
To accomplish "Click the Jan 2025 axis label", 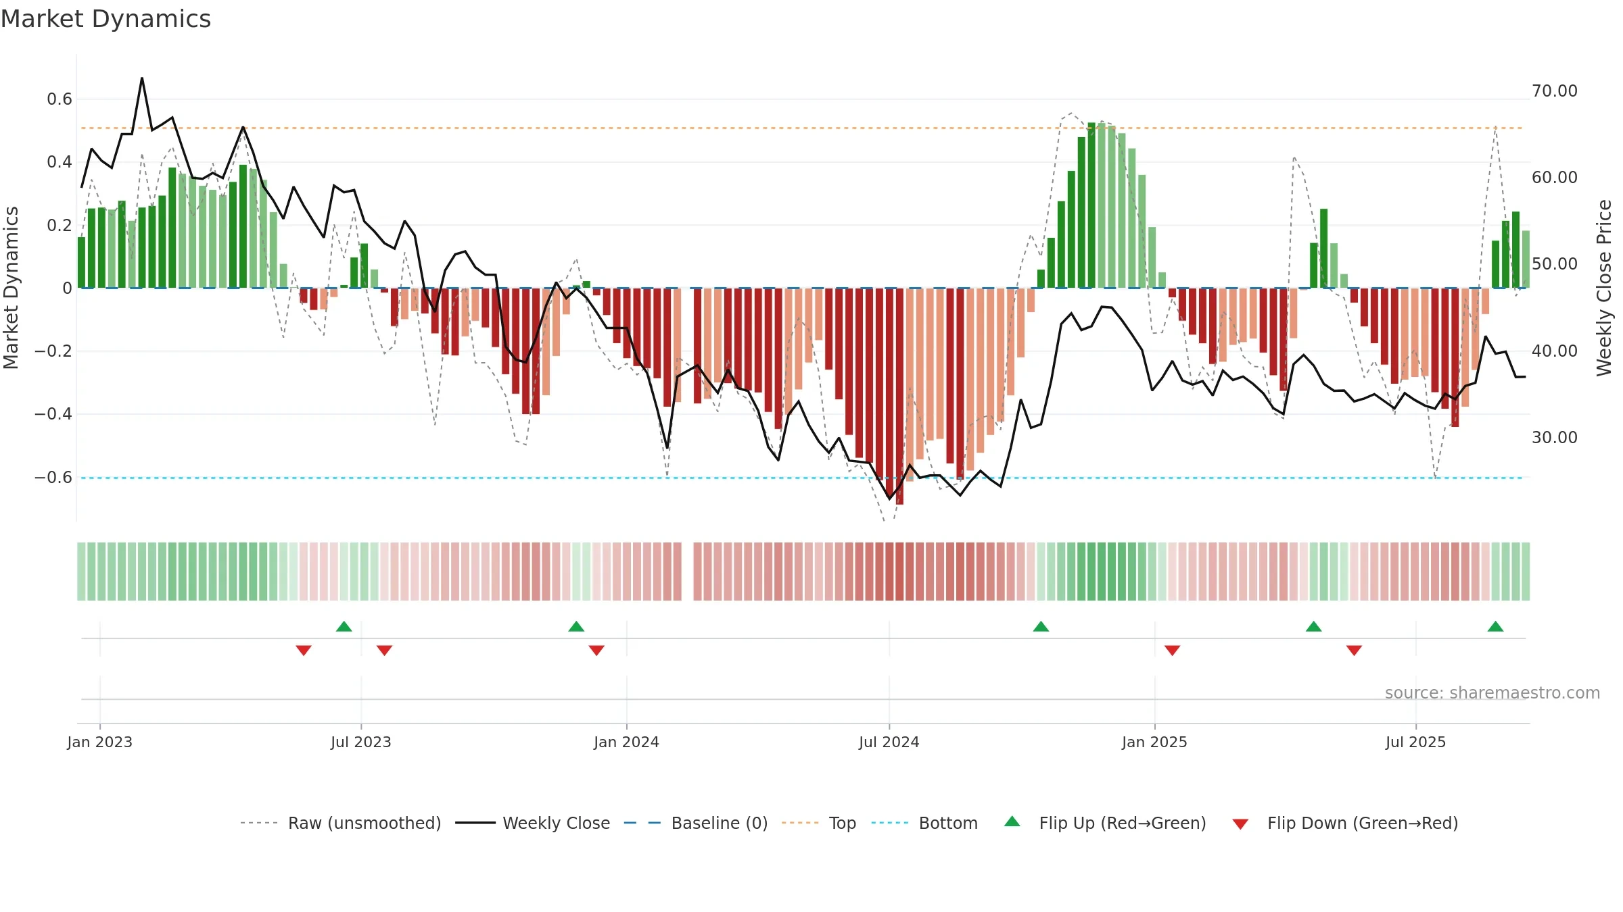I will (x=1154, y=742).
